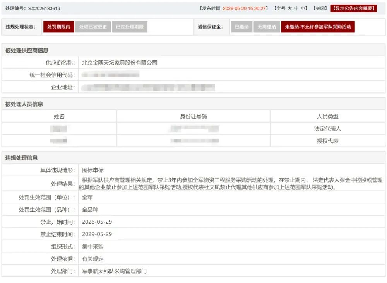The height and width of the screenshot is (283, 387).
Task: Click 军事航天部队采购管理部门 value
Action: point(114,271)
